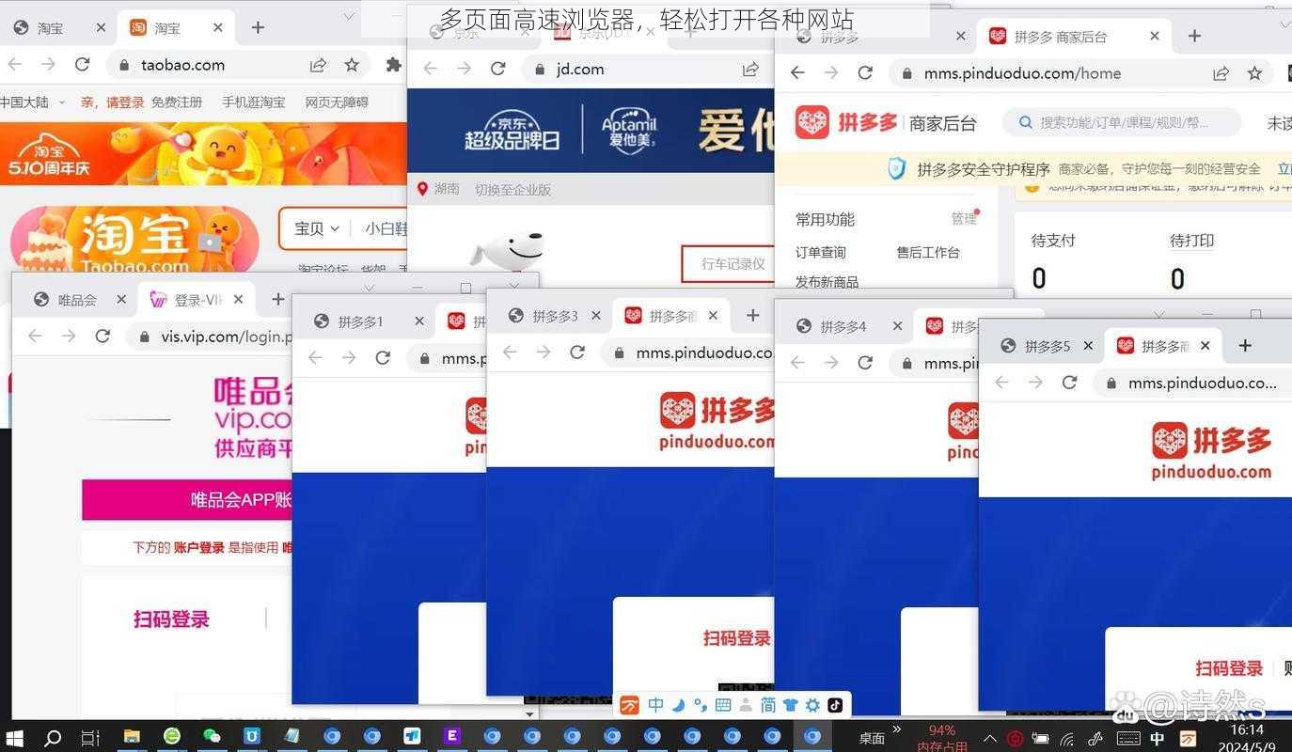The width and height of the screenshot is (1292, 752).
Task: Expand the 中国大陆 region dropdown on Taobao
Action: click(62, 102)
